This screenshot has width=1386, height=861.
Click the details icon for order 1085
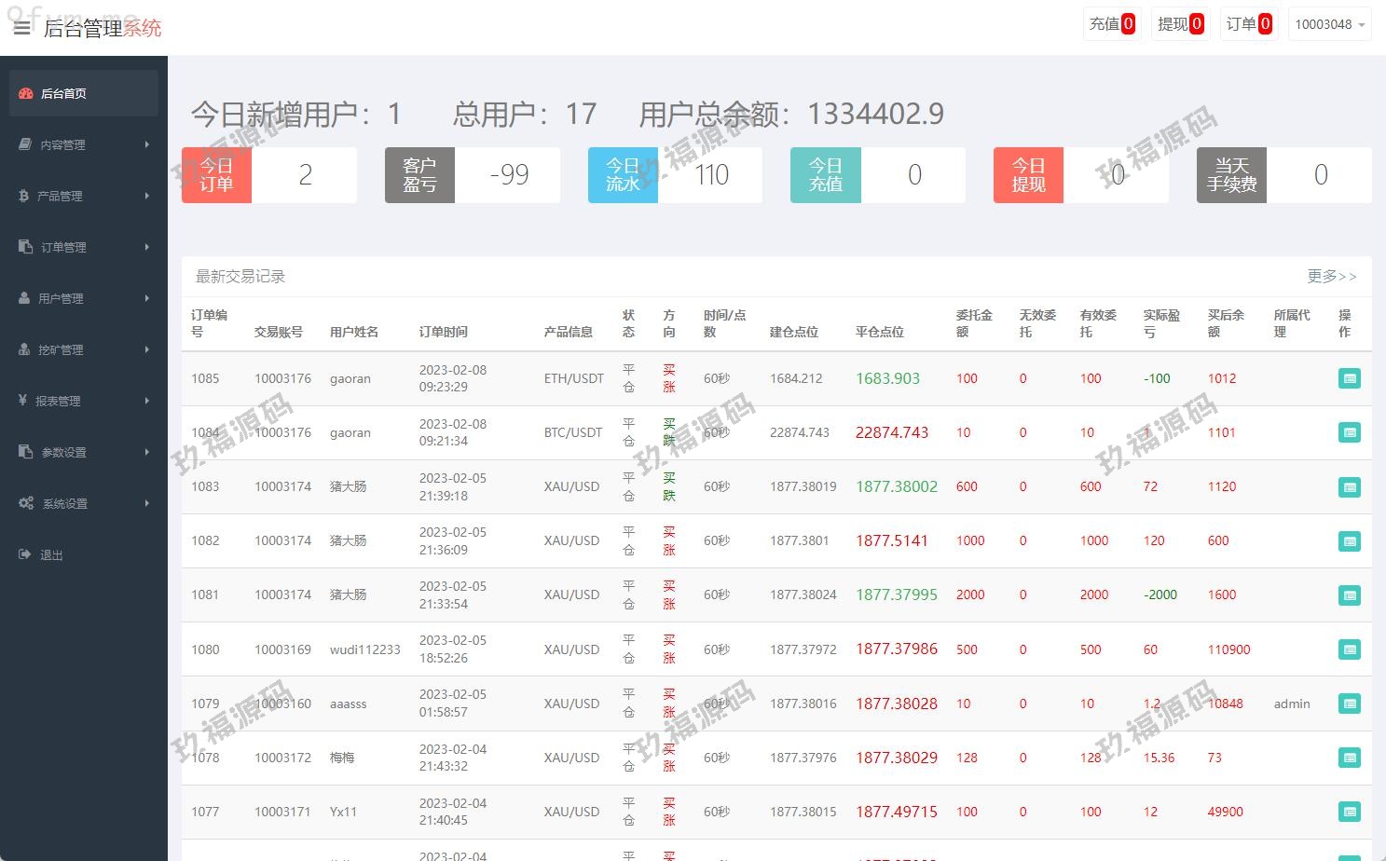click(x=1349, y=378)
